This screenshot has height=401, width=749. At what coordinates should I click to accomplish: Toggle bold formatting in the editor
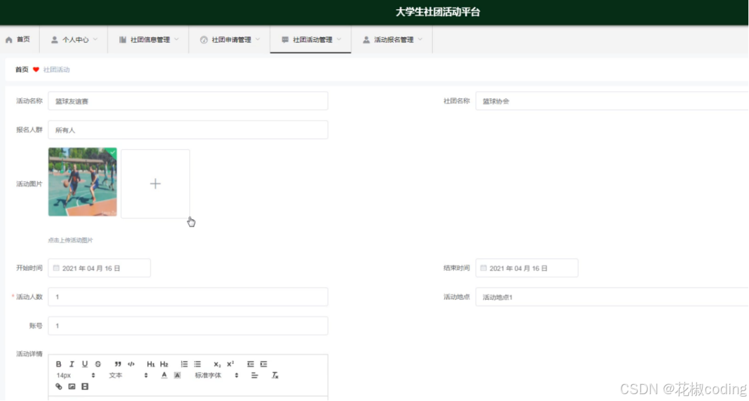(58, 364)
